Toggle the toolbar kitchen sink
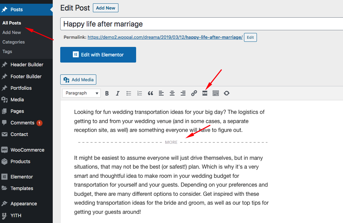343x223 pixels. point(216,93)
